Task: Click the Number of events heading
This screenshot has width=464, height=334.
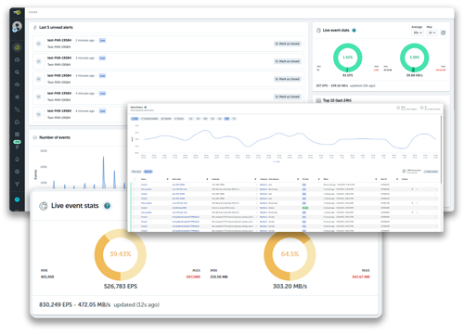Action: [55, 137]
